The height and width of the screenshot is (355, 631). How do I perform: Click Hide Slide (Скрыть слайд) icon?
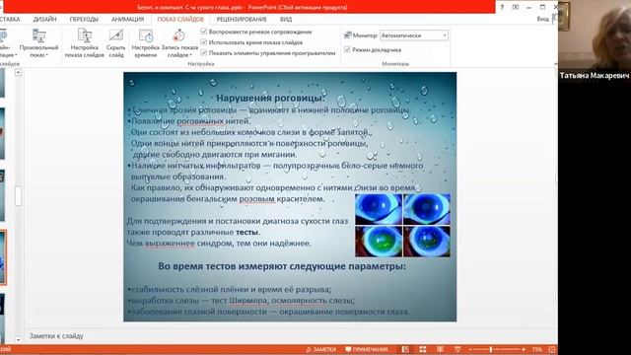(116, 35)
